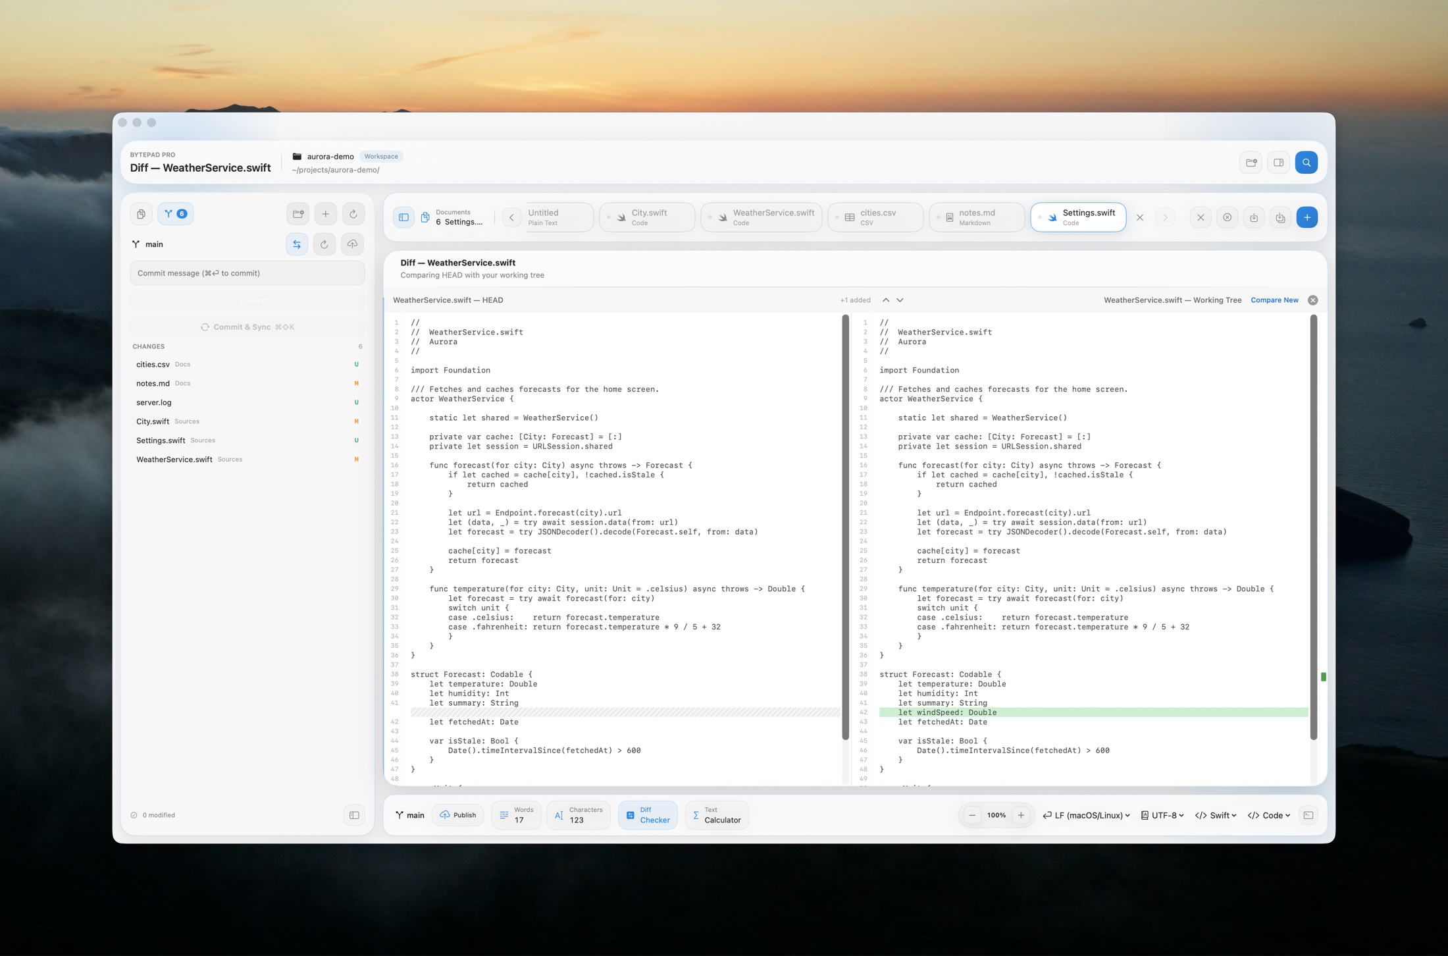Toggle the blue fetch/sync arrows button
1448x956 pixels.
(297, 244)
